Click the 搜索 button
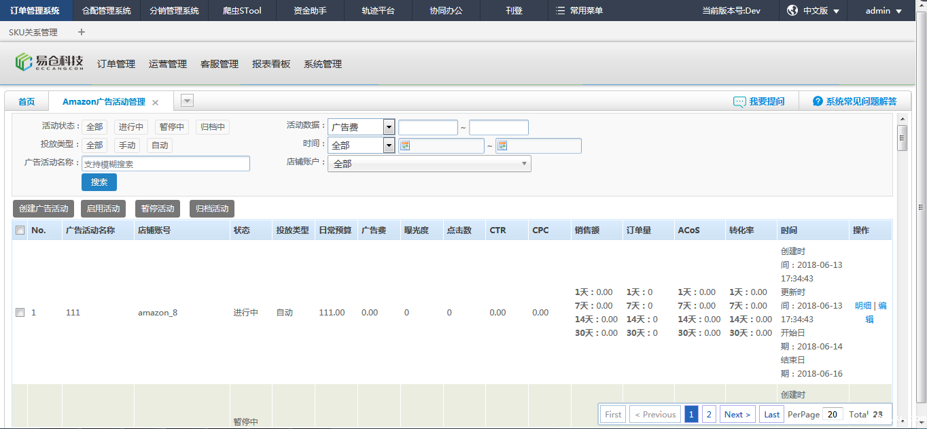The width and height of the screenshot is (927, 429). [99, 182]
